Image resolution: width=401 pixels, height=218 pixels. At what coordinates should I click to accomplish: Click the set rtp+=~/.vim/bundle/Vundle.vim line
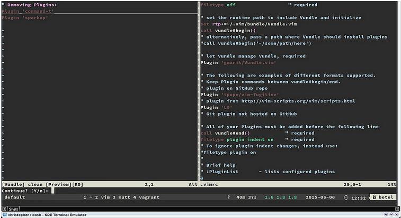coord(248,24)
